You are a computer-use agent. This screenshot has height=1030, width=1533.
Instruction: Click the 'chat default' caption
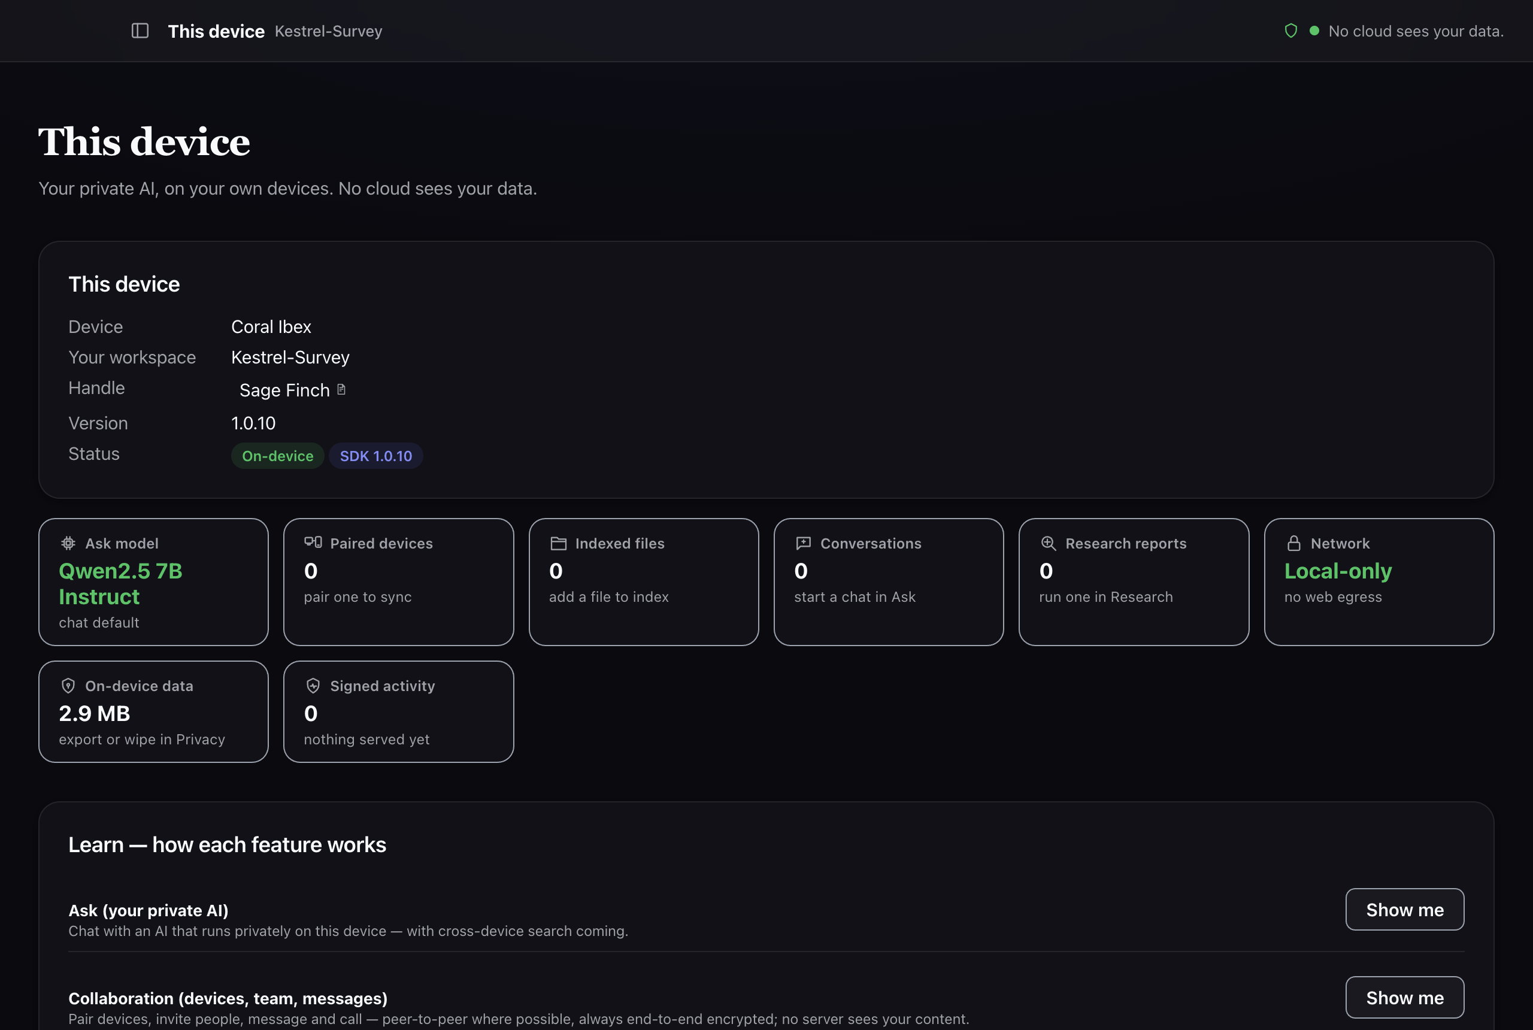(x=99, y=623)
